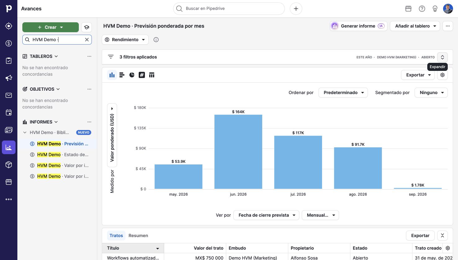Open the Rendimiento dropdown

tap(125, 40)
